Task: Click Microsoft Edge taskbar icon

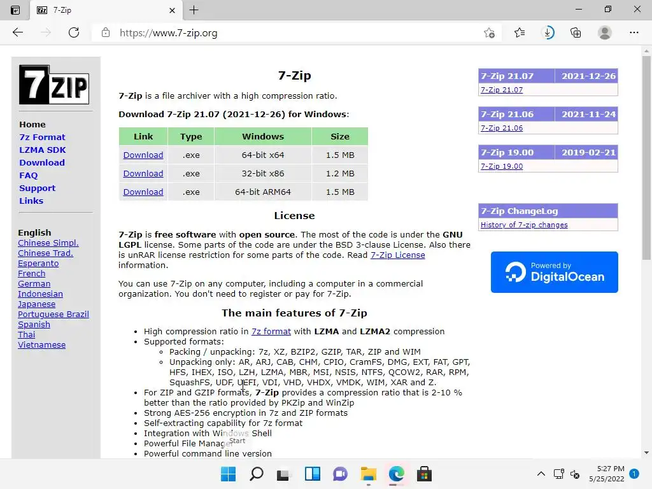Action: tap(397, 474)
